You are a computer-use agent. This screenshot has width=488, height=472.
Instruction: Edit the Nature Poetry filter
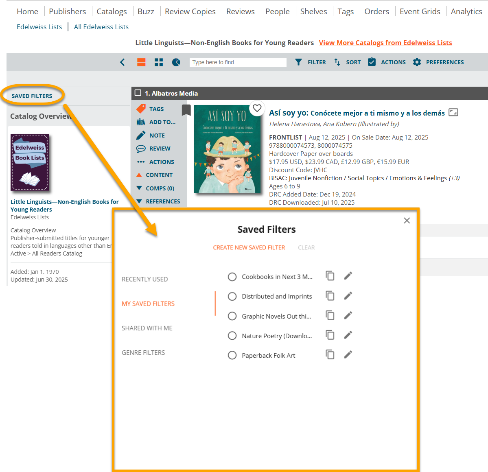pos(348,335)
